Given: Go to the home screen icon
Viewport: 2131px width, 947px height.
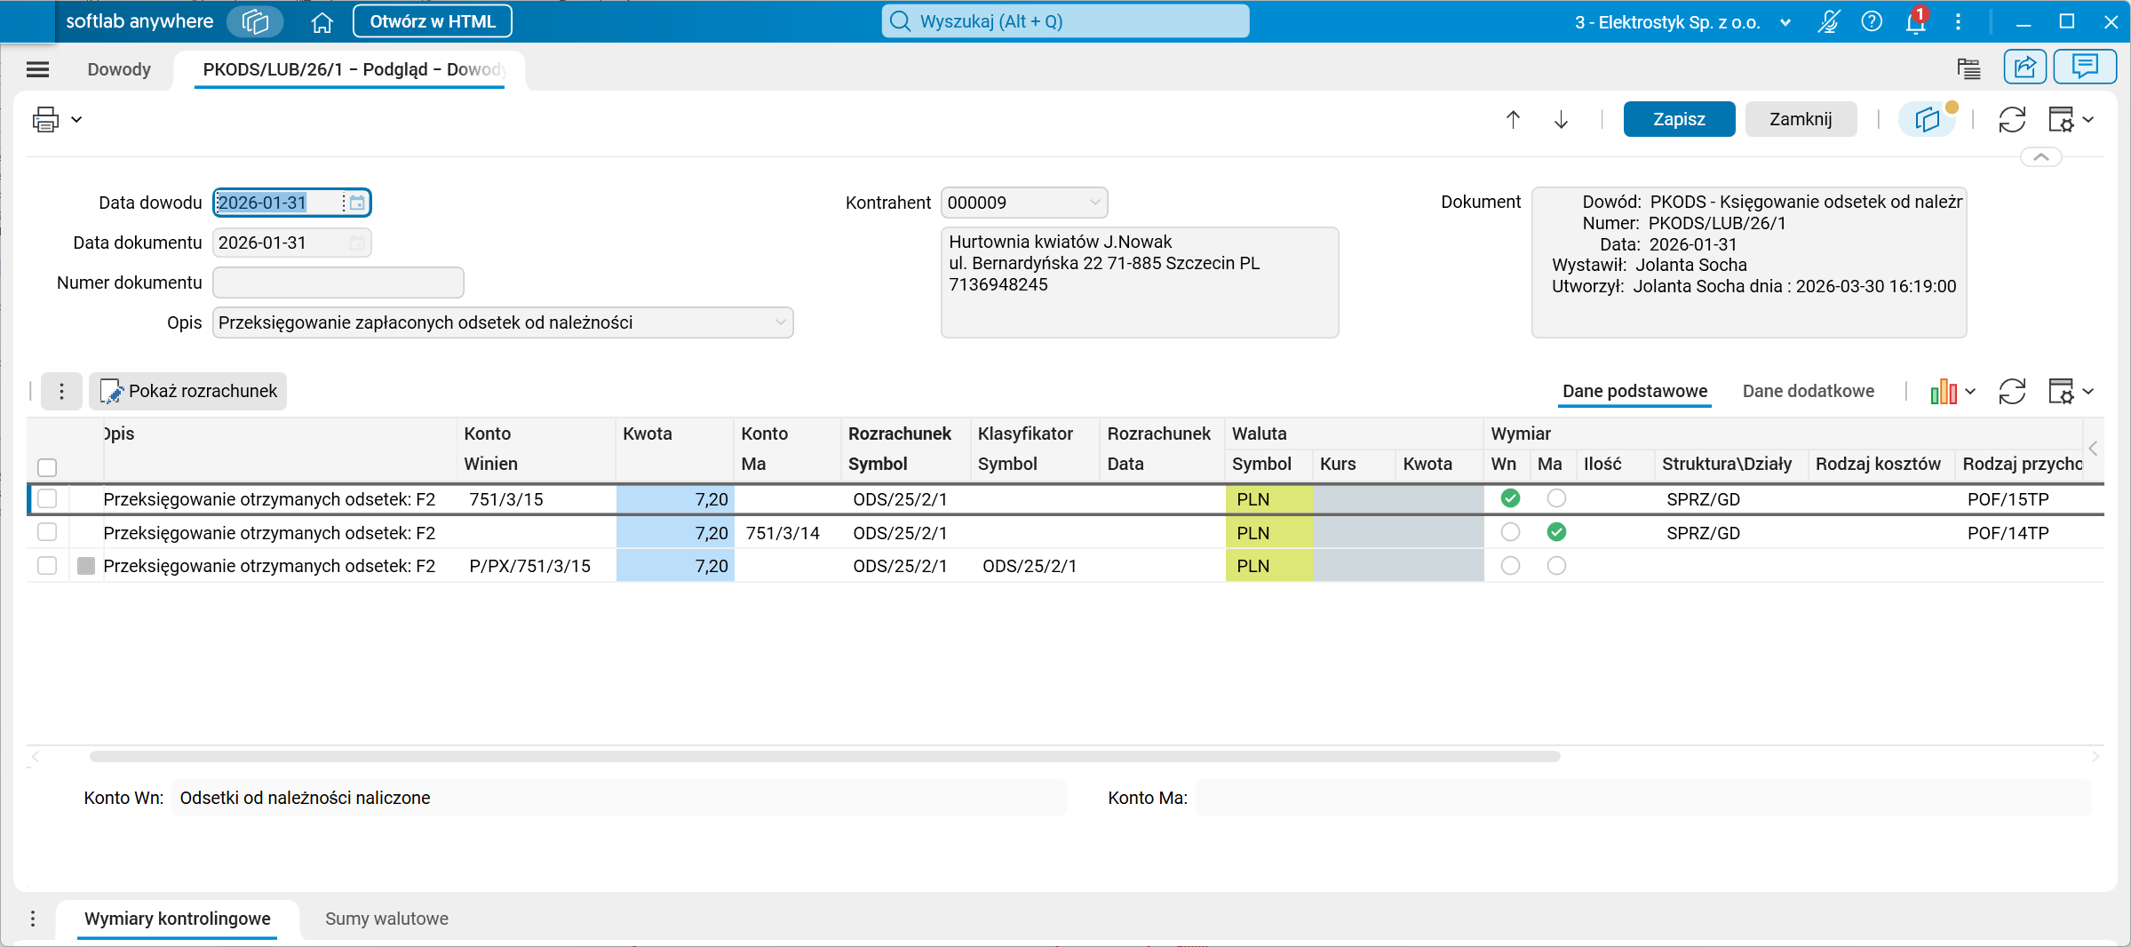Looking at the screenshot, I should pyautogui.click(x=322, y=21).
